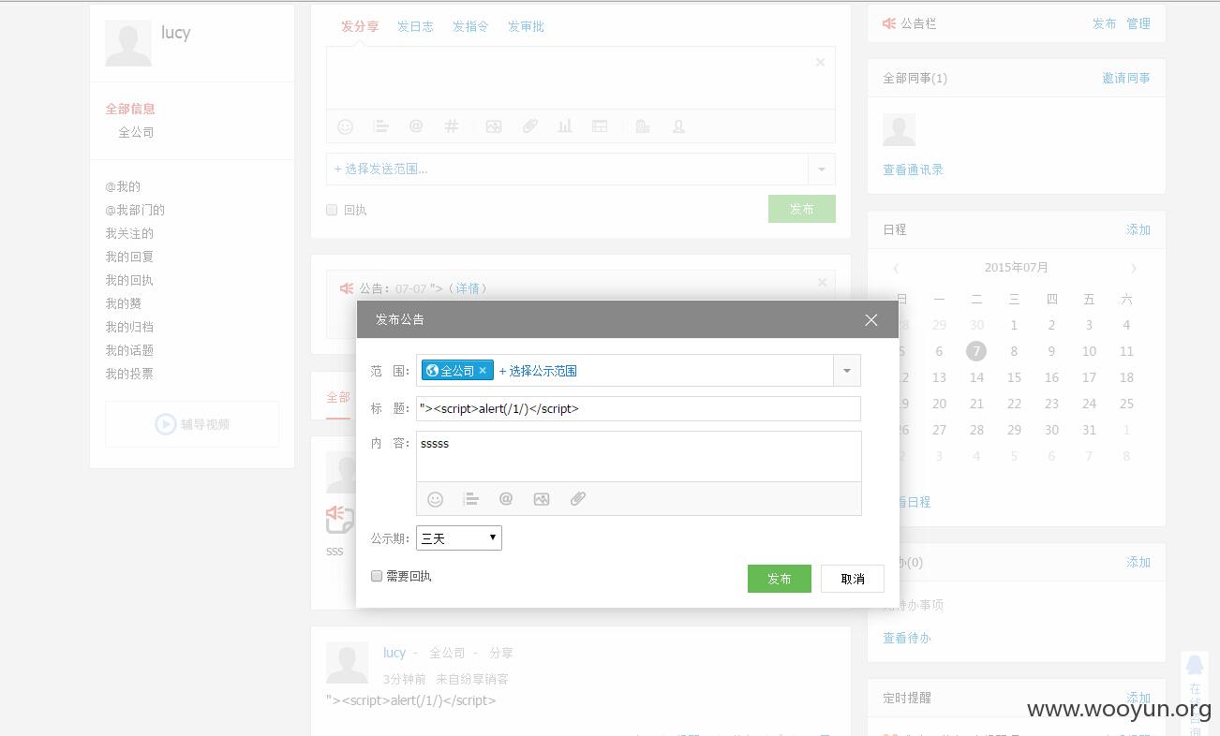Click @ mention icon in dialog toolbar
Screen dimensions: 1220x736
pos(506,499)
